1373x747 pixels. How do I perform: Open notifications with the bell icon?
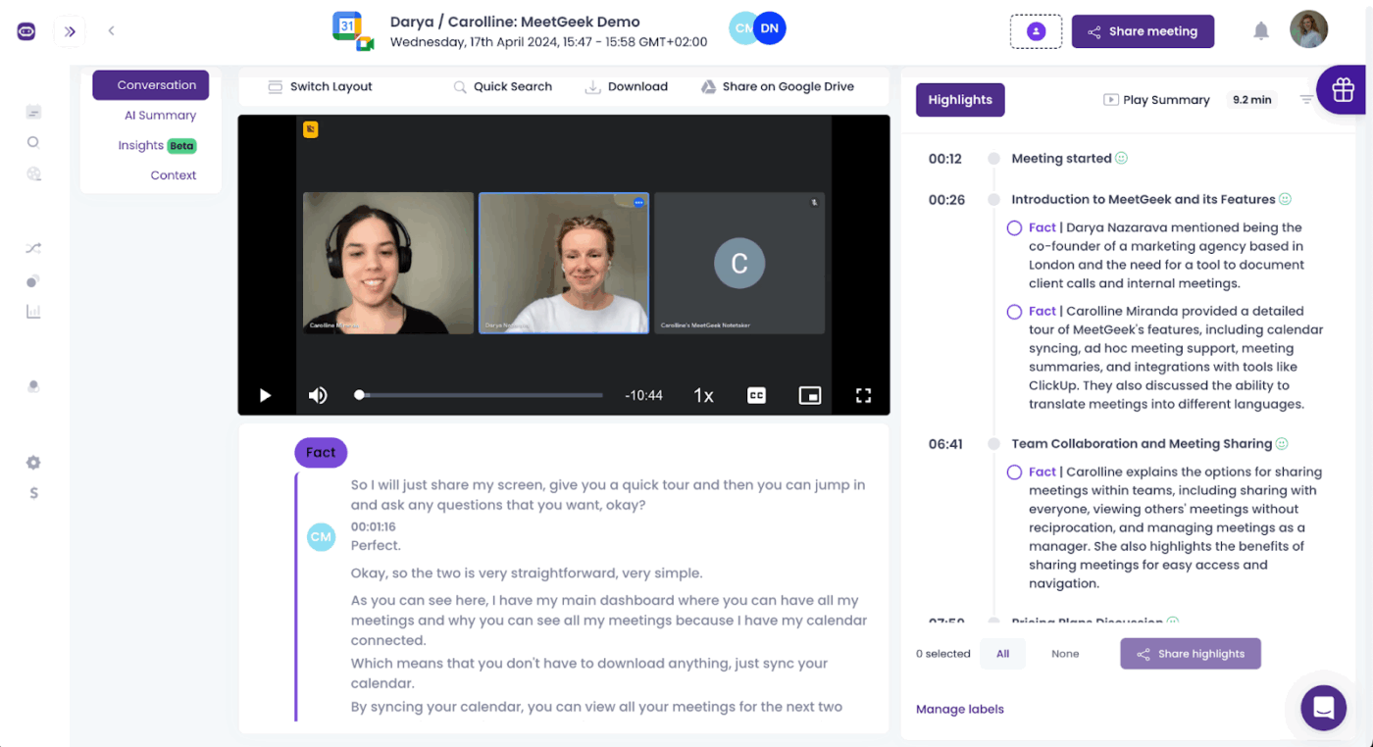click(1261, 31)
